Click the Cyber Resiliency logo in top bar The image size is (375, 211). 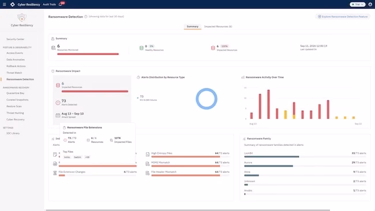coord(13,4)
